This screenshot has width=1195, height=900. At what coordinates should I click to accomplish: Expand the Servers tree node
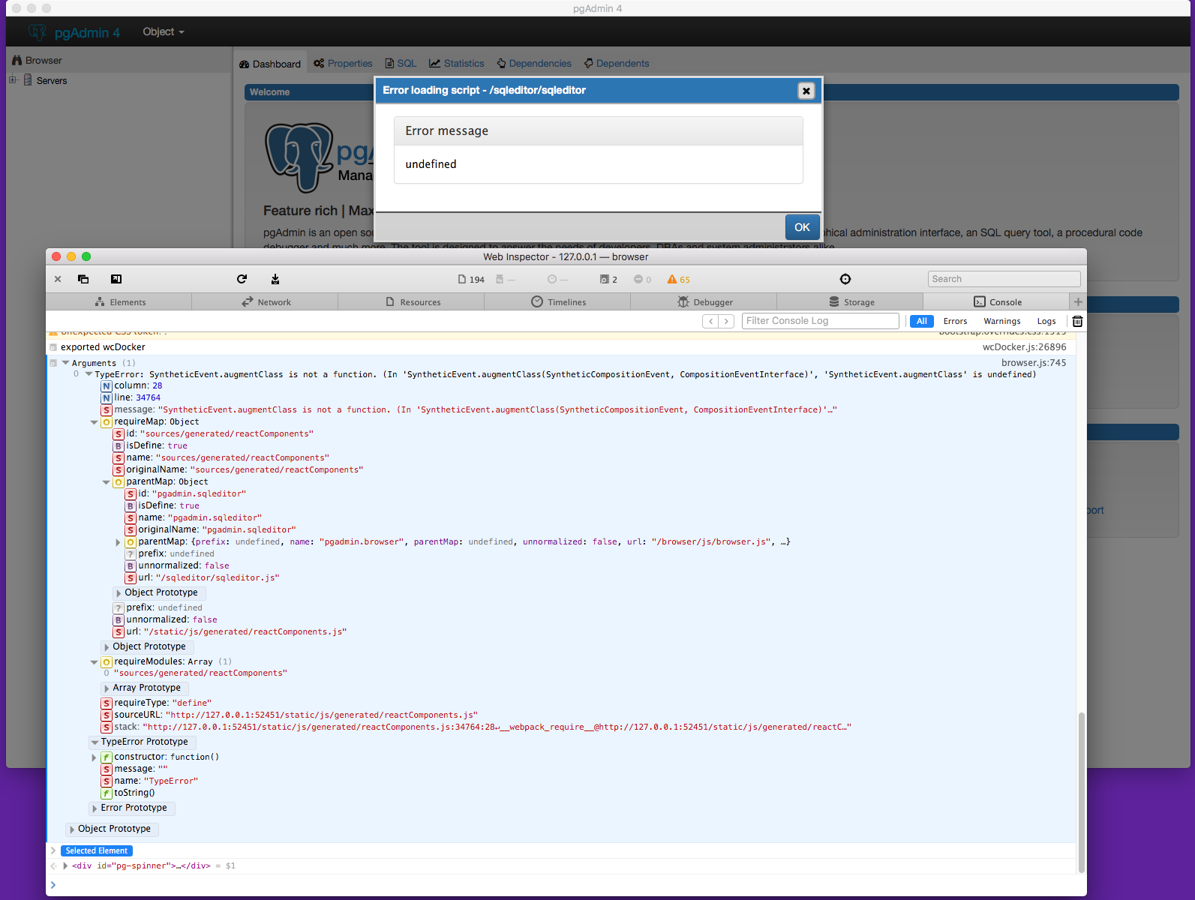pos(13,80)
